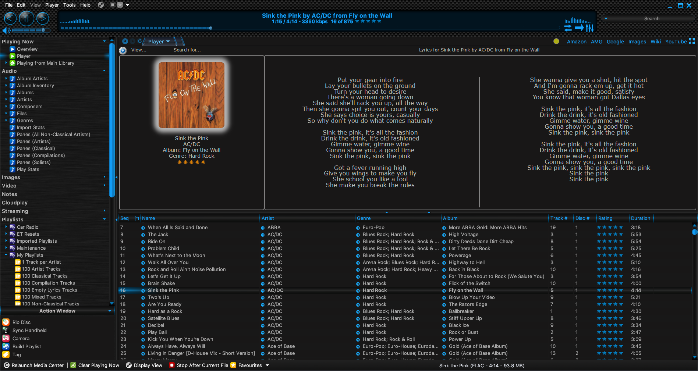The image size is (698, 371).
Task: Collapse the My Playlists tree node
Action: pos(6,255)
